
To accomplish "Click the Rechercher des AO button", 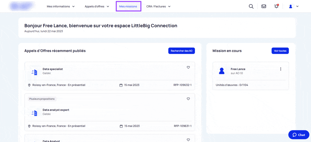I will click(x=181, y=51).
